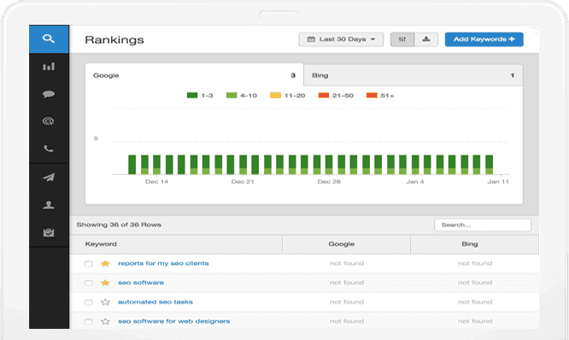
Task: Open the bar chart analytics sidebar icon
Action: (x=49, y=67)
